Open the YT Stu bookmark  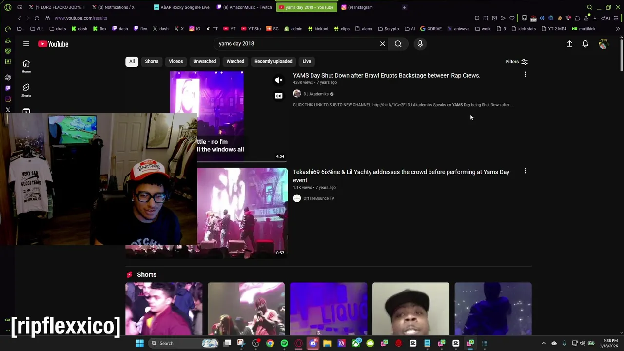[251, 29]
